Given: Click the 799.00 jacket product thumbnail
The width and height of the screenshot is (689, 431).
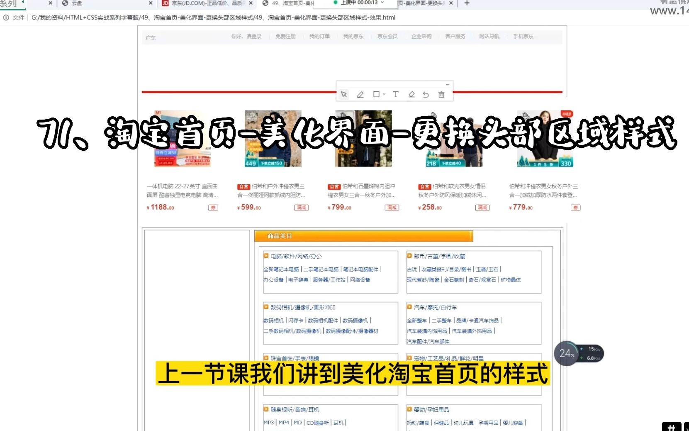Looking at the screenshot, I should pos(363,138).
